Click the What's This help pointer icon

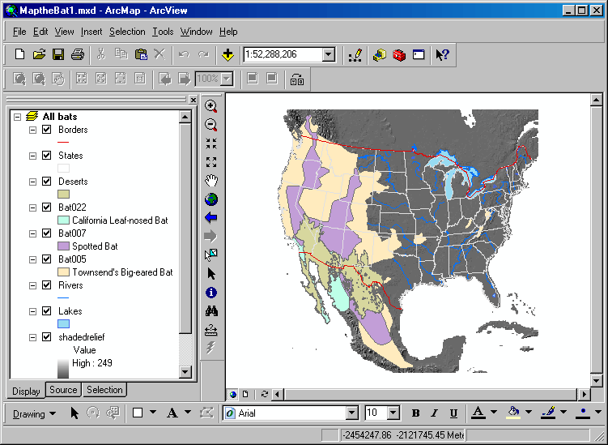442,55
